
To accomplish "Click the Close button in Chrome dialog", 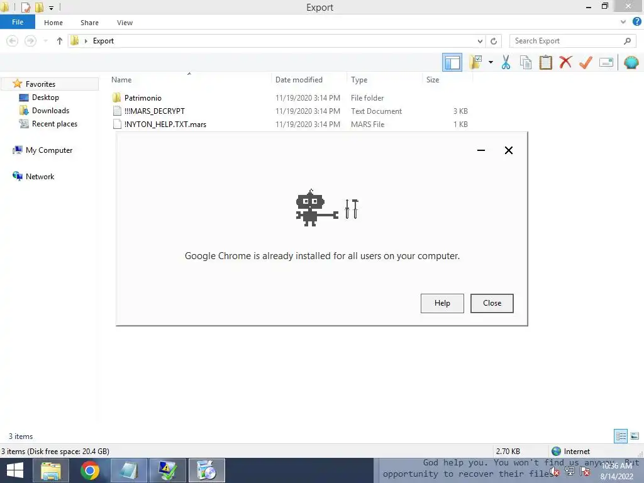I will (x=492, y=303).
